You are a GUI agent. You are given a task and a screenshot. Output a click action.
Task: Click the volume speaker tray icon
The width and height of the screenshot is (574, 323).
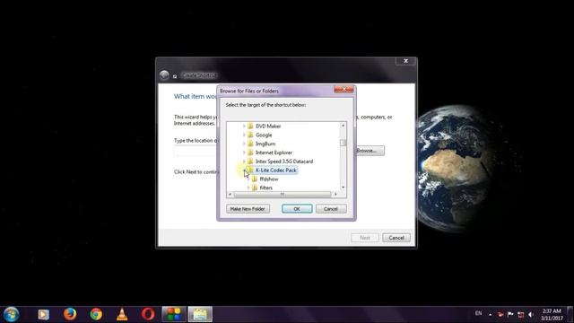531,314
